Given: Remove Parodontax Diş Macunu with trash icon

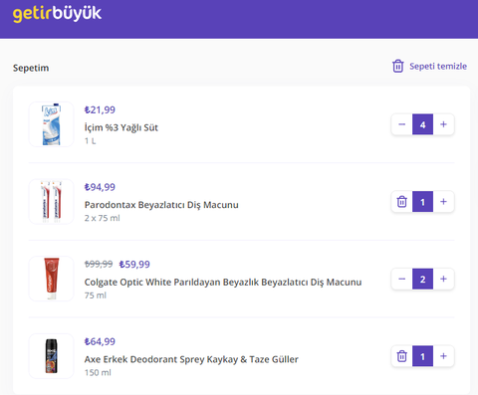Looking at the screenshot, I should [401, 202].
